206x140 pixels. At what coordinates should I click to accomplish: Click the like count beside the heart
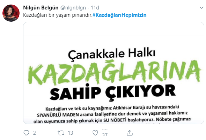(x=105, y=133)
